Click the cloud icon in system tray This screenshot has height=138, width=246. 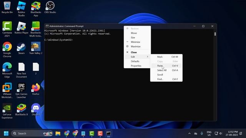tap(196, 133)
